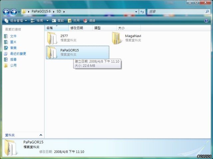Select PaPaGO15.6 in the address path
This screenshot has height=159, width=213.
coord(41,11)
